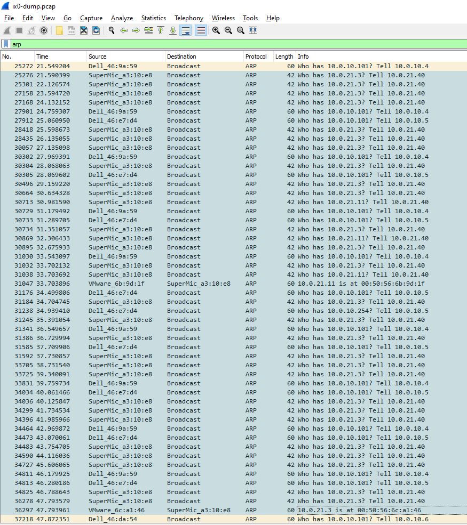The width and height of the screenshot is (467, 525).
Task: Open the Capture menu
Action: tap(91, 18)
